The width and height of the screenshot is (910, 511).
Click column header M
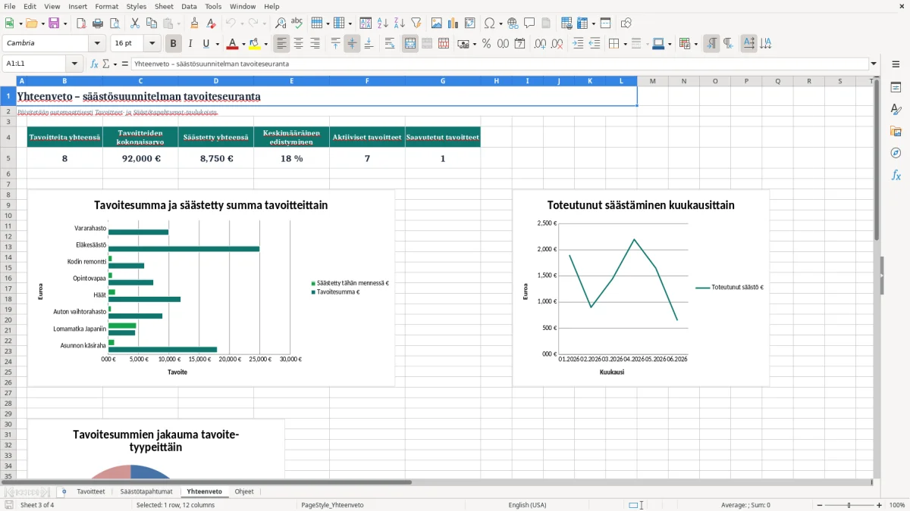(652, 81)
